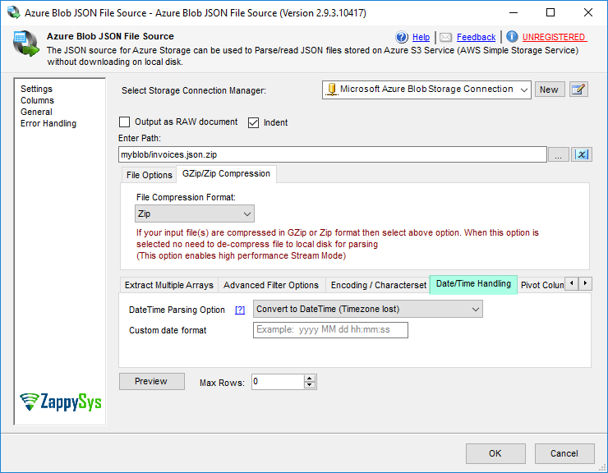Click the OK button
This screenshot has height=473, width=608.
tap(495, 453)
